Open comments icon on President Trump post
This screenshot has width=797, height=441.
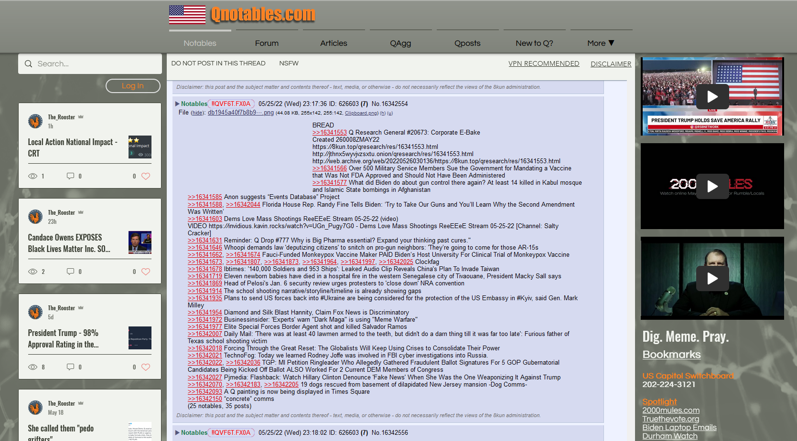(x=70, y=367)
